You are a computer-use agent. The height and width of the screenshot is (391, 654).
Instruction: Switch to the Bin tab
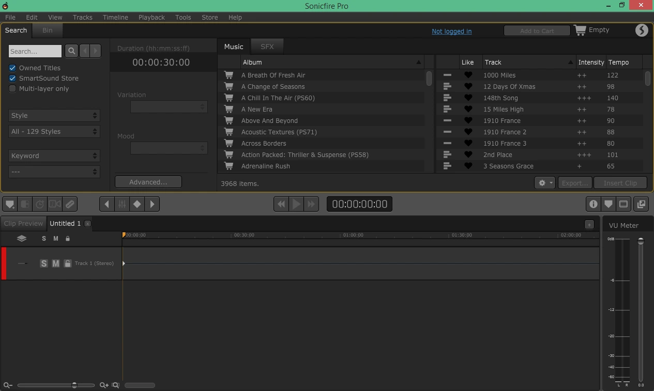coord(48,30)
